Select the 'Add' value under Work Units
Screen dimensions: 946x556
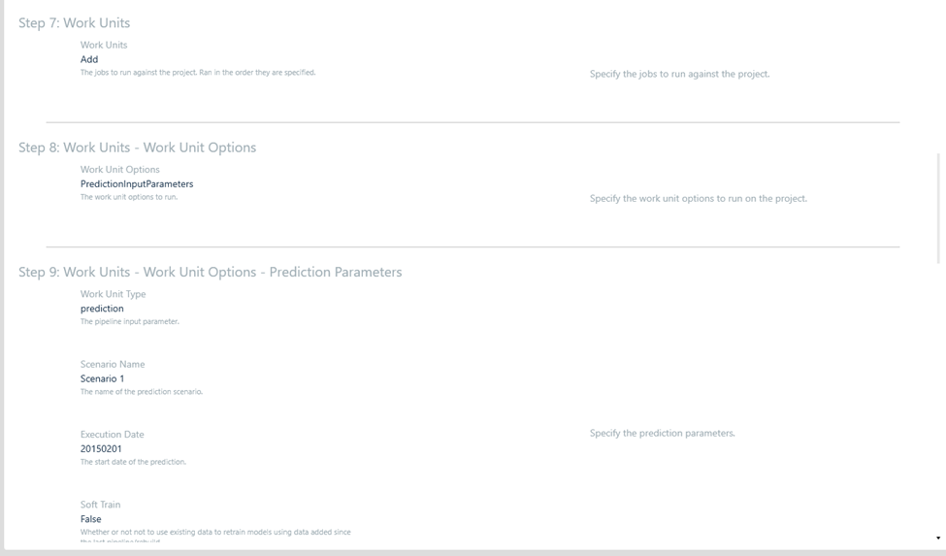(x=89, y=59)
